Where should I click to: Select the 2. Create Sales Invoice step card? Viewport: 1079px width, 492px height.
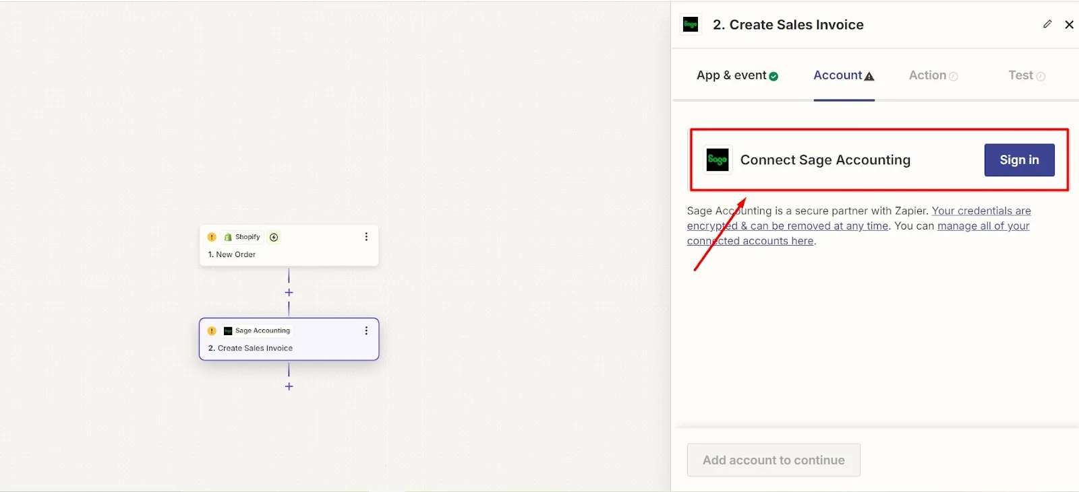289,339
